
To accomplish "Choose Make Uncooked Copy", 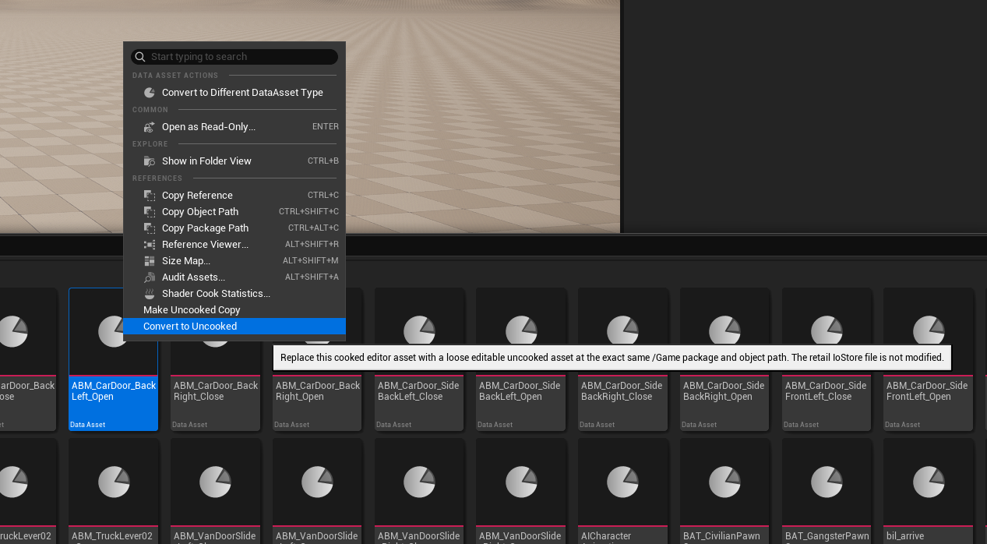I will tap(234, 310).
